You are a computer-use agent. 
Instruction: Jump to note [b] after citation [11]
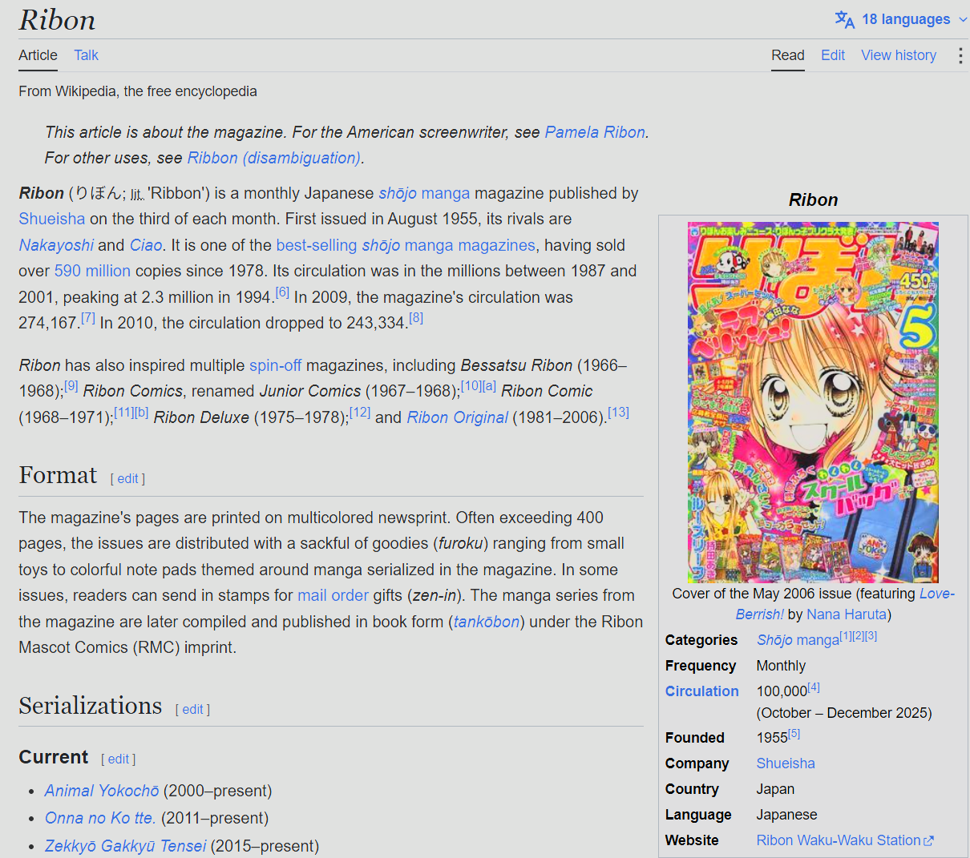(141, 412)
